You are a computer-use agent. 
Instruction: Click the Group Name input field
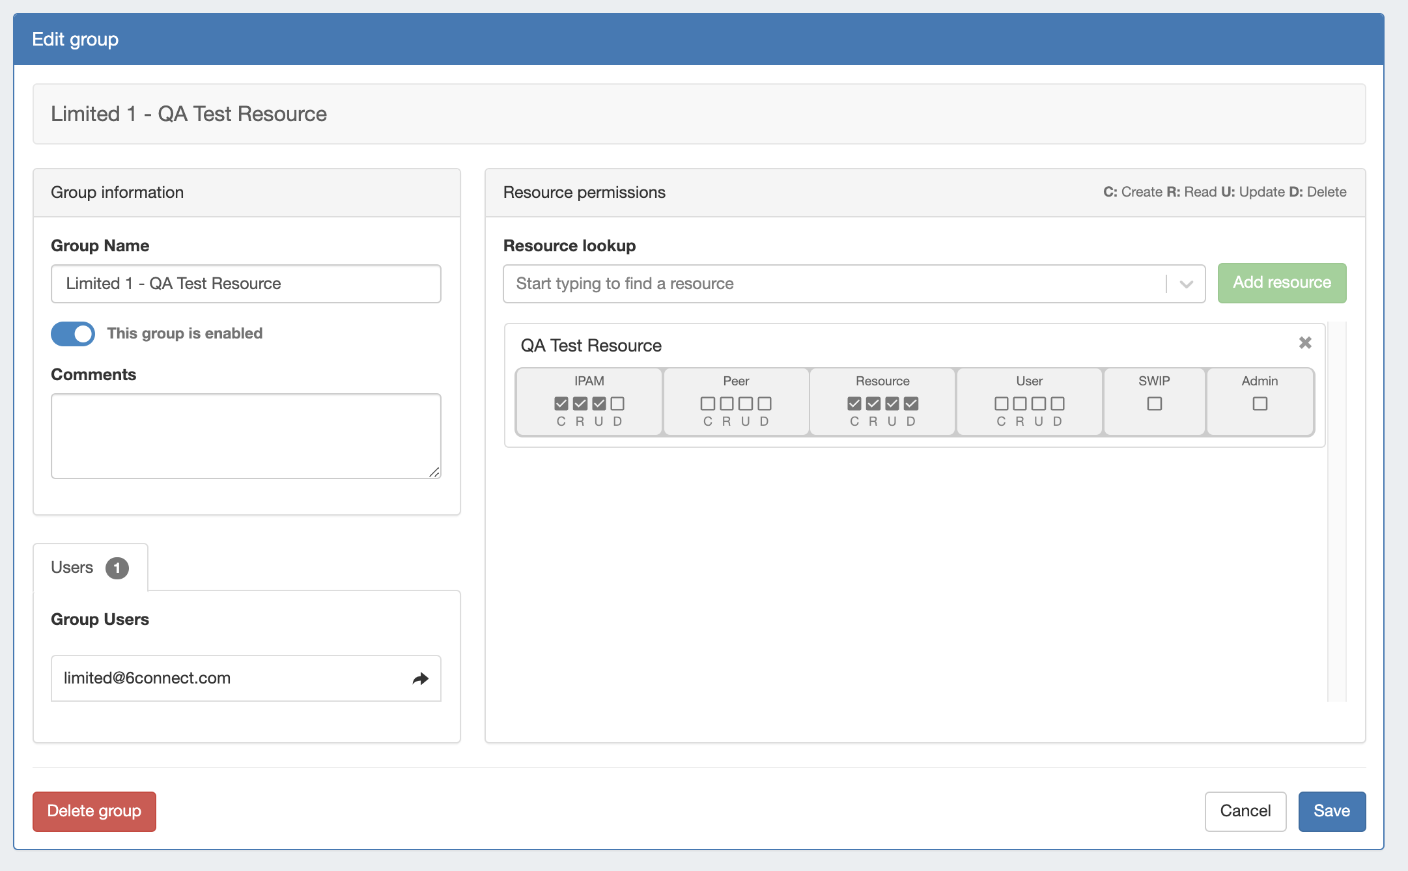pos(246,284)
